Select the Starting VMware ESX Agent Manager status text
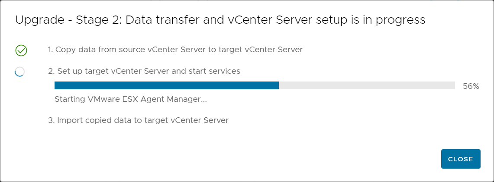 [131, 100]
